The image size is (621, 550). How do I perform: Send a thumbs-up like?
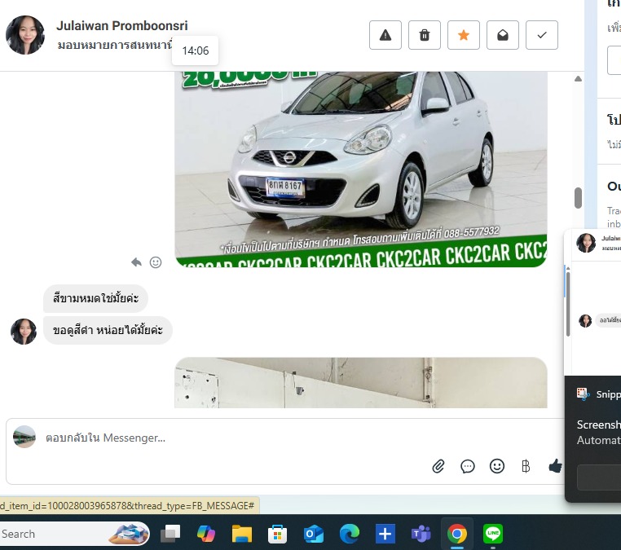click(x=555, y=466)
